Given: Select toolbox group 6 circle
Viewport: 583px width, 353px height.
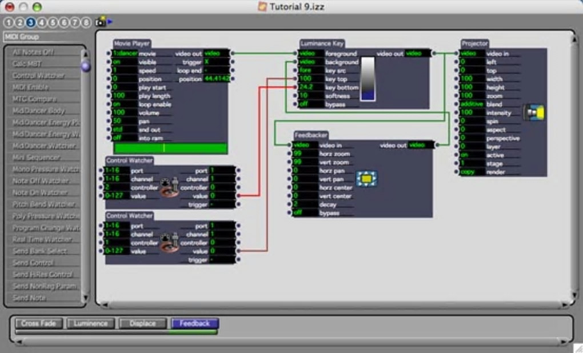Looking at the screenshot, I should 64,22.
